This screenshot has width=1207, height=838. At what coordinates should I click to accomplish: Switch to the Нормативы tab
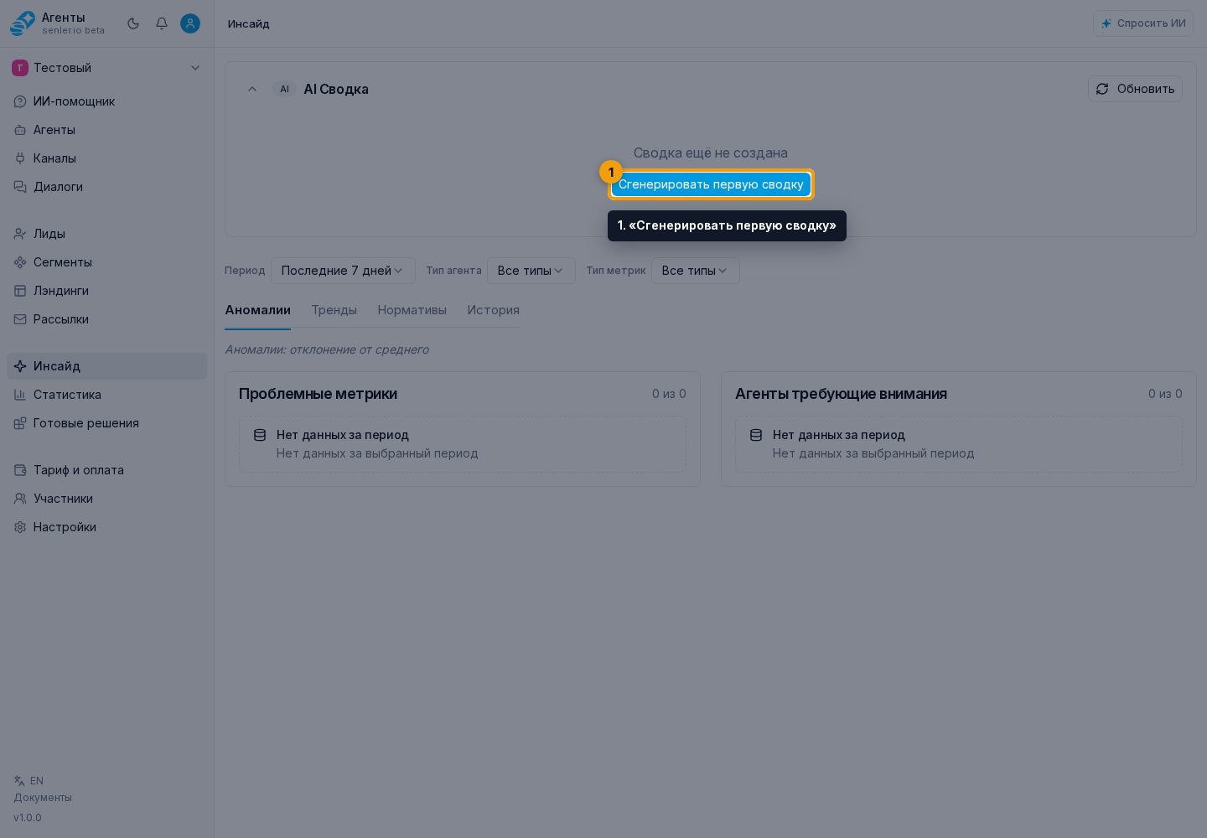[x=412, y=310]
